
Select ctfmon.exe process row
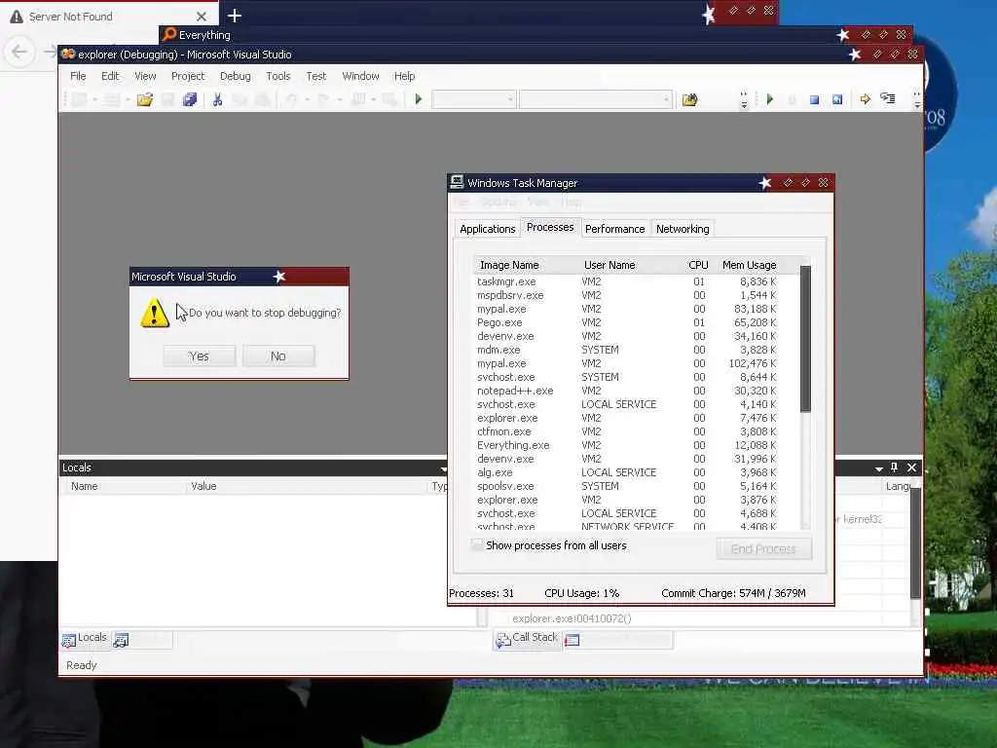tap(626, 431)
